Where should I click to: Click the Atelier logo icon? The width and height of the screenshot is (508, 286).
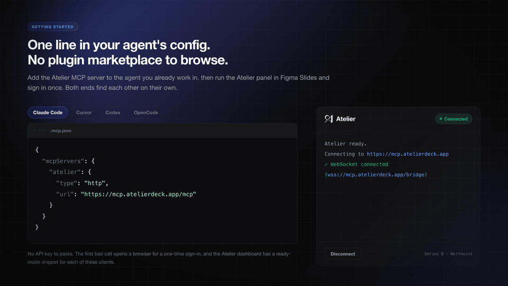tap(329, 119)
